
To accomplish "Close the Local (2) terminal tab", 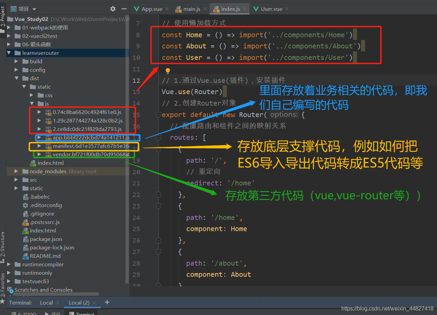I will click(x=94, y=302).
